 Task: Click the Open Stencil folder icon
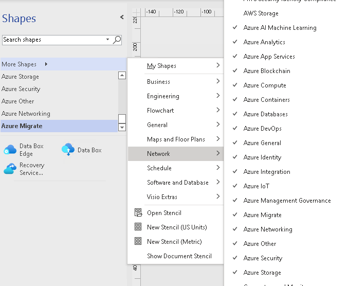[138, 213]
